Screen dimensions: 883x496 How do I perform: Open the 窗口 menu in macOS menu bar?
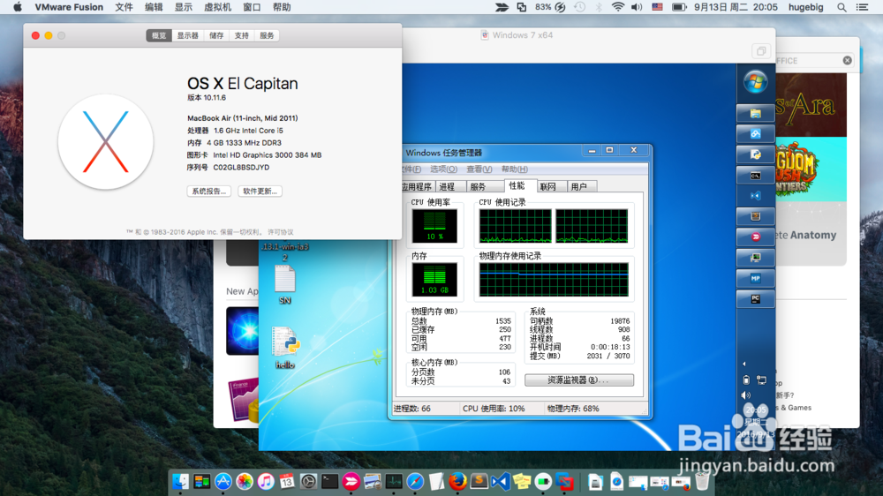click(252, 7)
